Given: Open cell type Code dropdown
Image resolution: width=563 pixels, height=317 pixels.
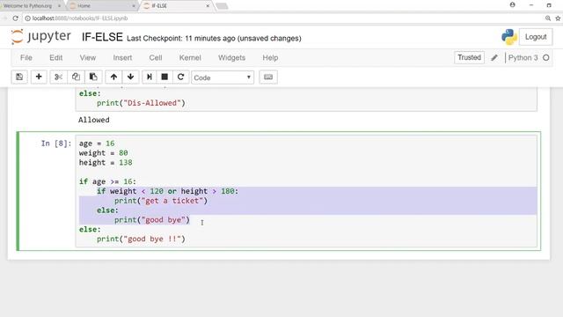Looking at the screenshot, I should pos(223,77).
